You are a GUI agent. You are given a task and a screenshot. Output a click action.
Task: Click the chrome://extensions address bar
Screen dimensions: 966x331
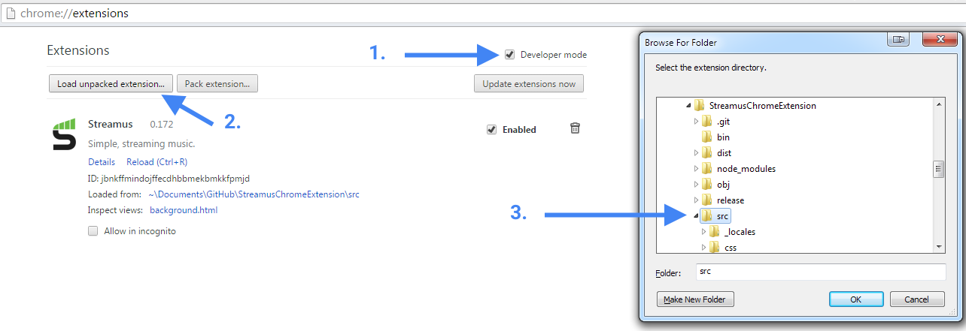(483, 13)
